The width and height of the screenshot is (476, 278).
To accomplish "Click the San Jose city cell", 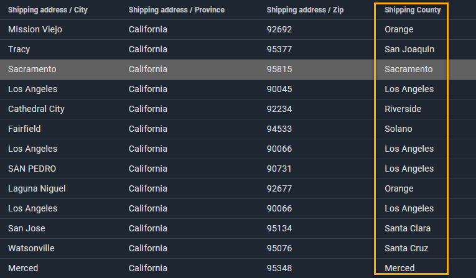I will (x=27, y=229).
